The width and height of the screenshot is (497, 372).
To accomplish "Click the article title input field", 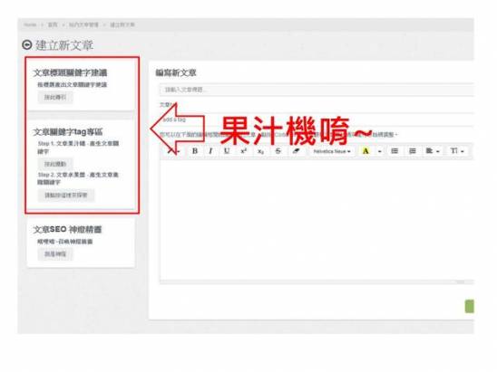I will pyautogui.click(x=317, y=90).
